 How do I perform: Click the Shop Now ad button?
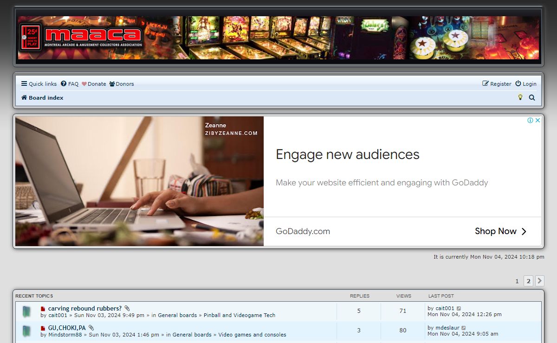[x=501, y=231]
